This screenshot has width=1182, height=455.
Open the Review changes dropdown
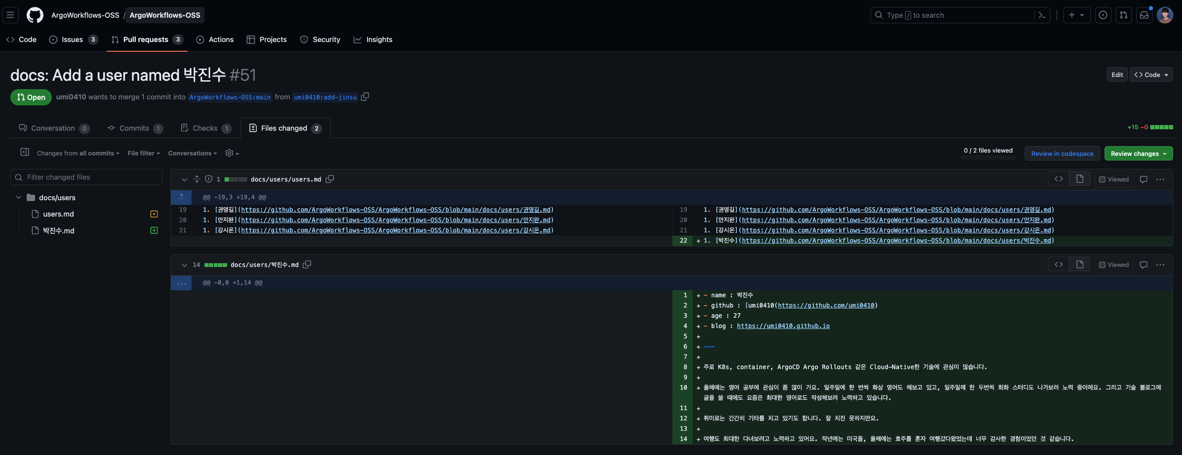1139,154
